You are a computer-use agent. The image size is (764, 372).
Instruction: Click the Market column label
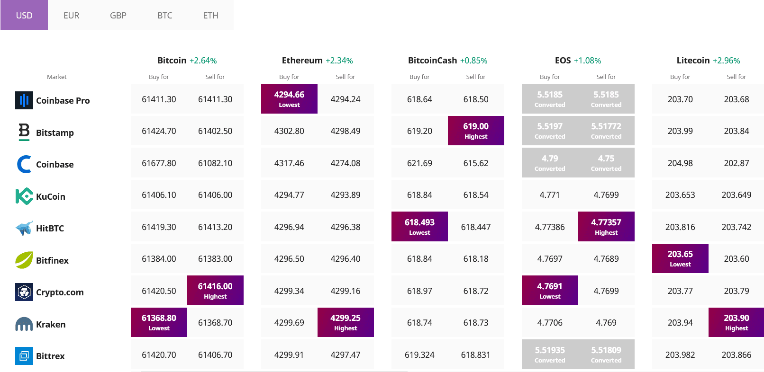click(x=57, y=77)
